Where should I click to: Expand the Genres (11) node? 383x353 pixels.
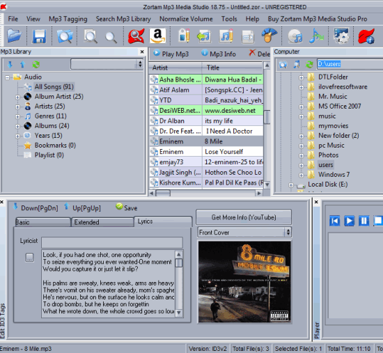17,117
